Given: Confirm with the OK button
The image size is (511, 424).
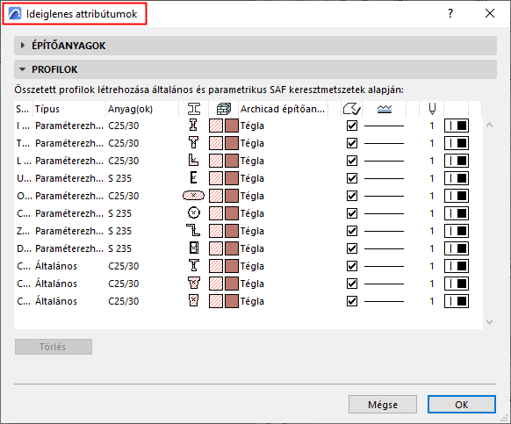Looking at the screenshot, I should click(462, 405).
